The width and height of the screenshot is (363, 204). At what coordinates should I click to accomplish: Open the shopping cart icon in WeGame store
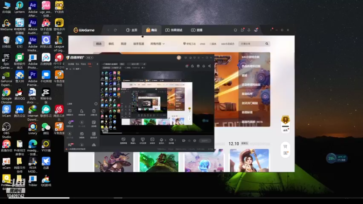point(285,146)
